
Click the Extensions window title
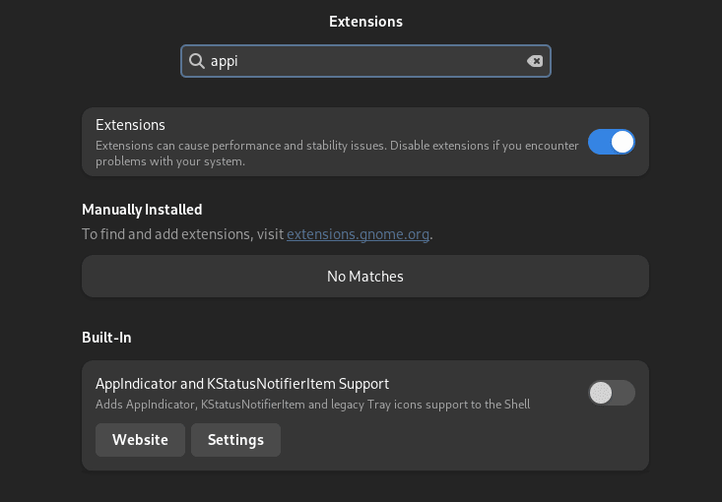[365, 22]
